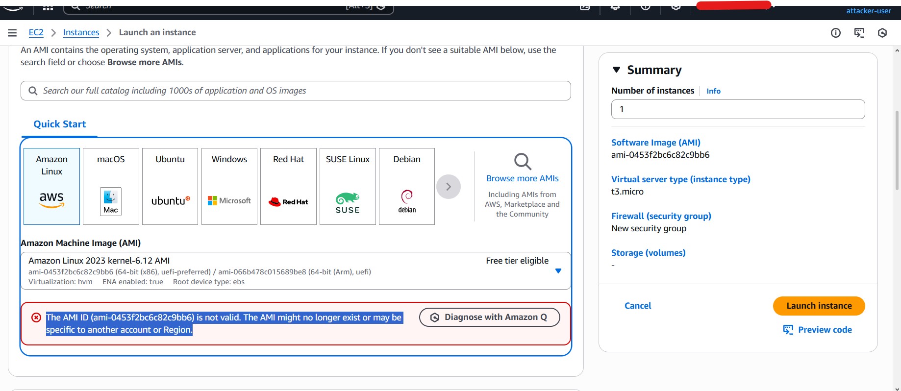Select the Amazon Linux AMI tile
This screenshot has width=901, height=391.
[51, 186]
